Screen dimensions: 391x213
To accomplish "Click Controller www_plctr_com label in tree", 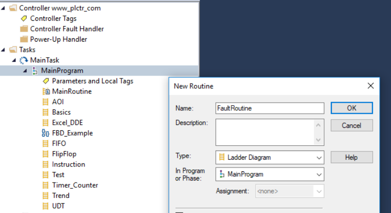I will [60, 8].
